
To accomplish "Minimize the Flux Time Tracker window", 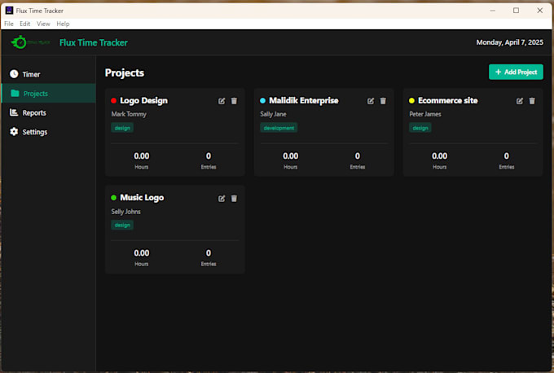I will click(x=493, y=11).
